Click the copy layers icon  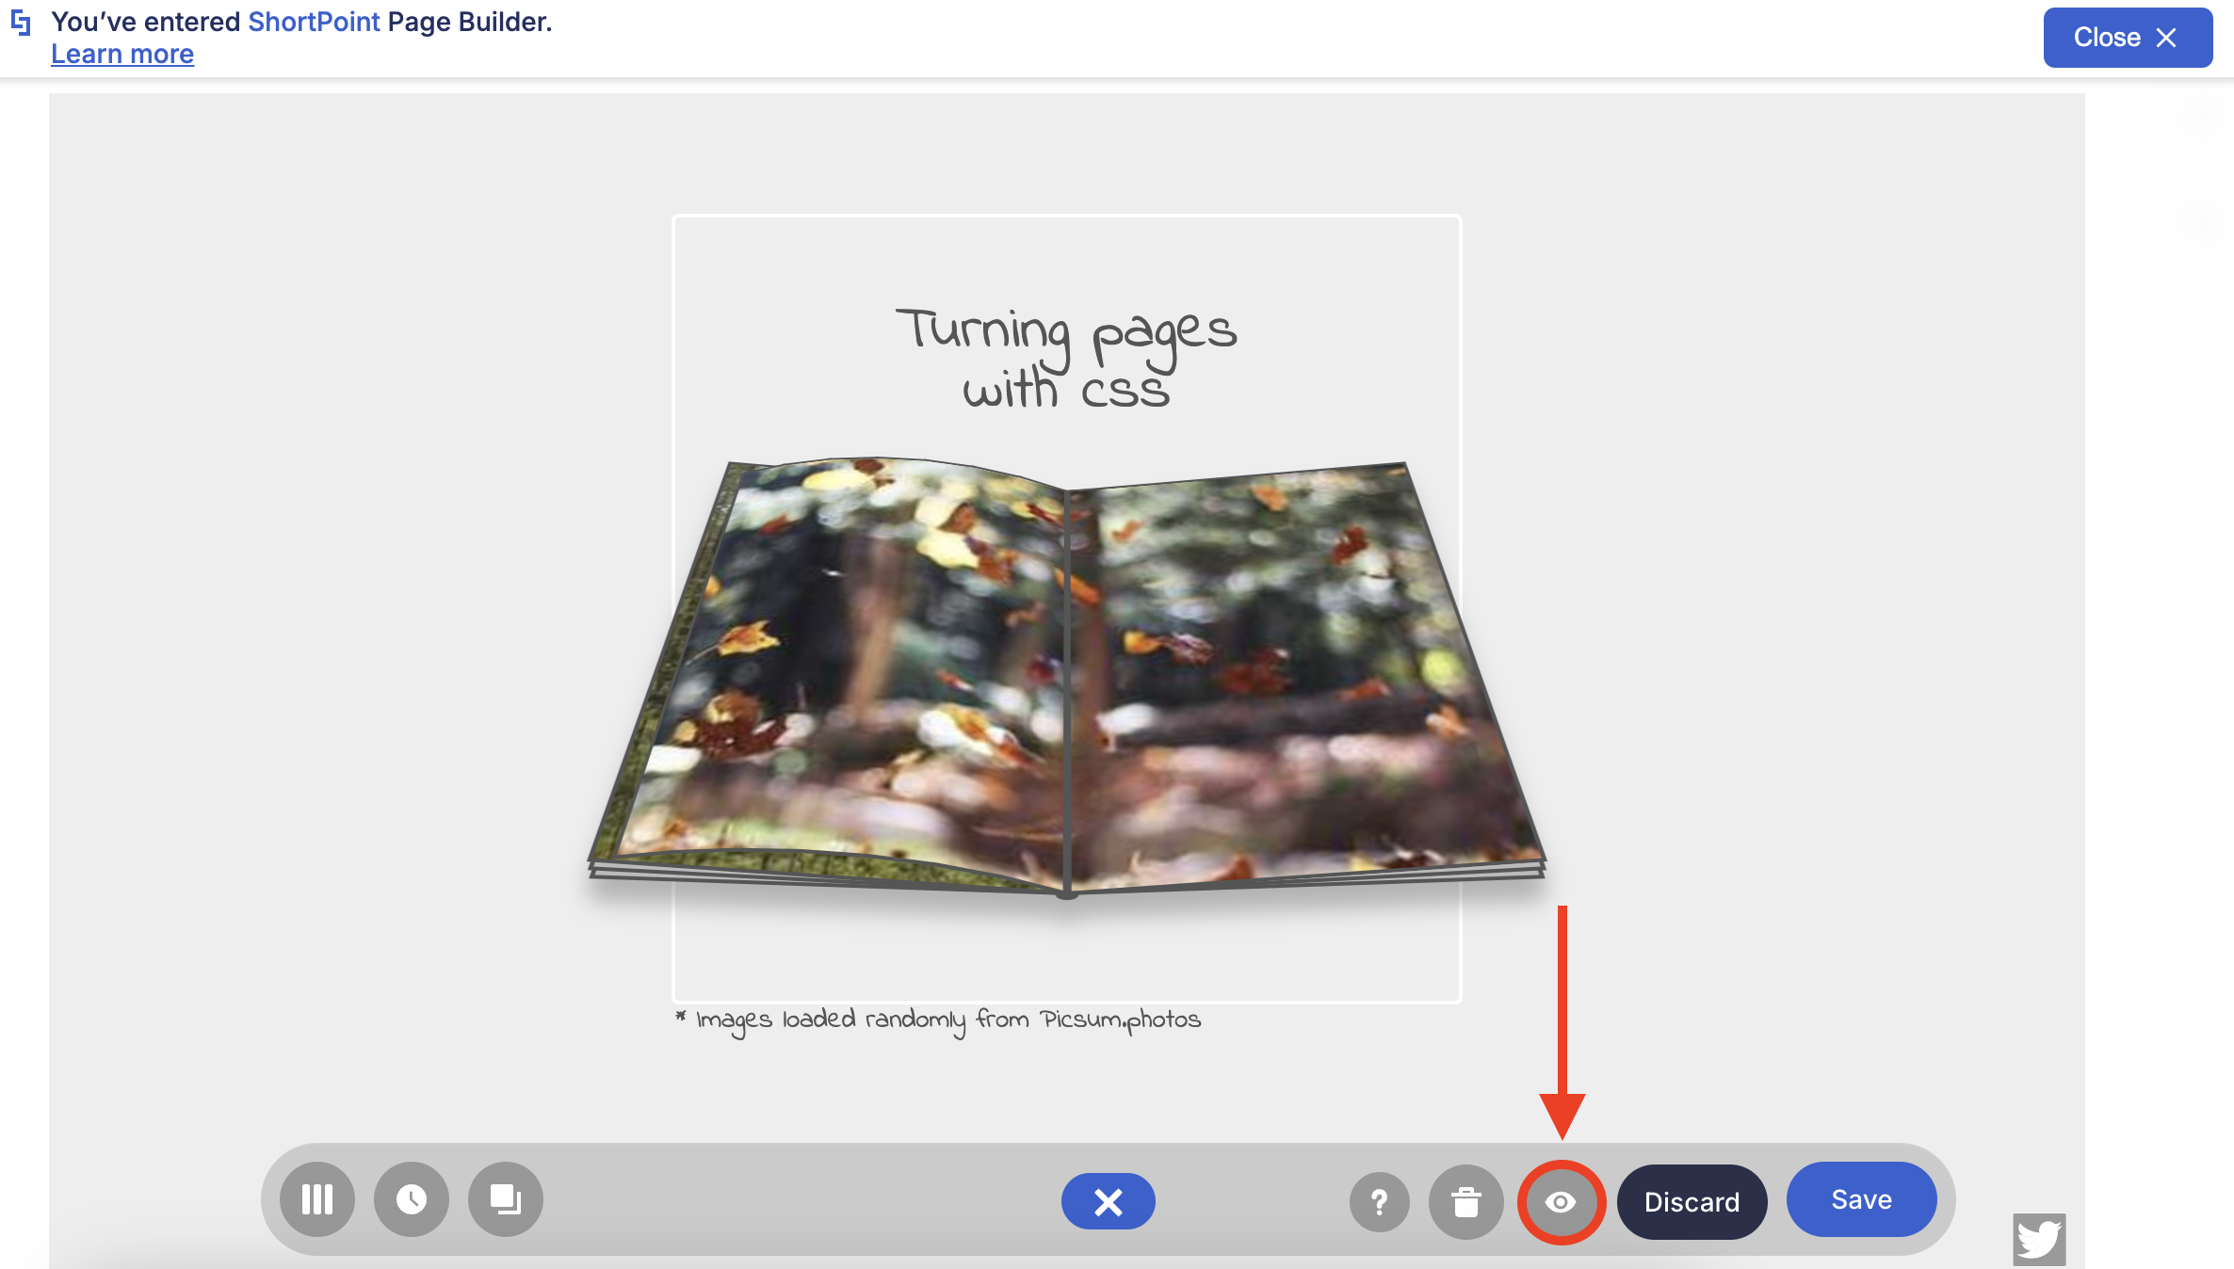point(506,1199)
